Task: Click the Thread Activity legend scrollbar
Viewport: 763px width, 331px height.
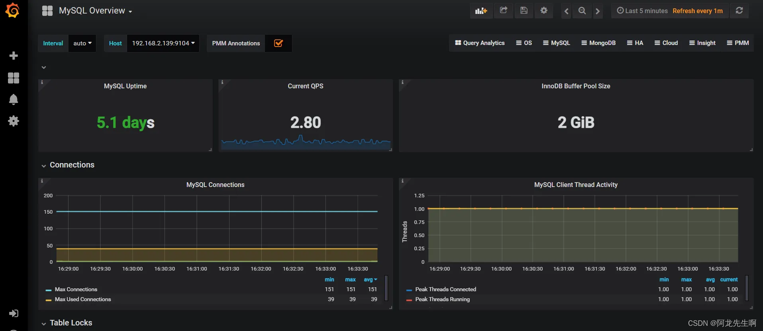Action: tap(747, 288)
